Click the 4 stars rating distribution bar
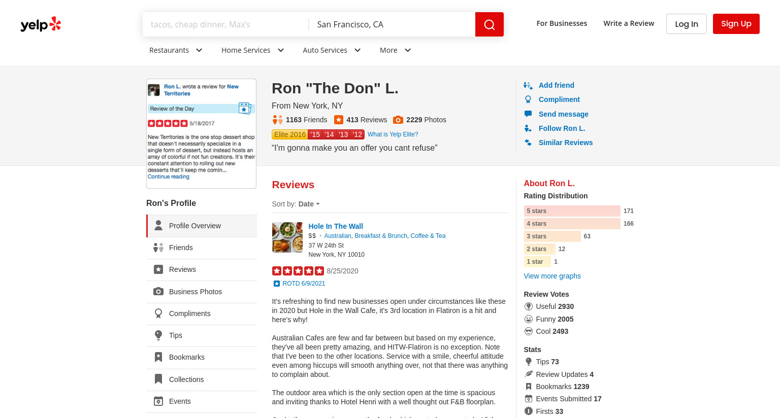 [572, 224]
